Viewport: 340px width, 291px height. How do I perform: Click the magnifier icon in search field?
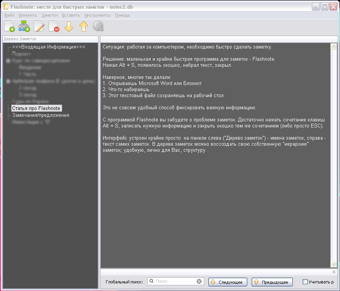pyautogui.click(x=152, y=281)
